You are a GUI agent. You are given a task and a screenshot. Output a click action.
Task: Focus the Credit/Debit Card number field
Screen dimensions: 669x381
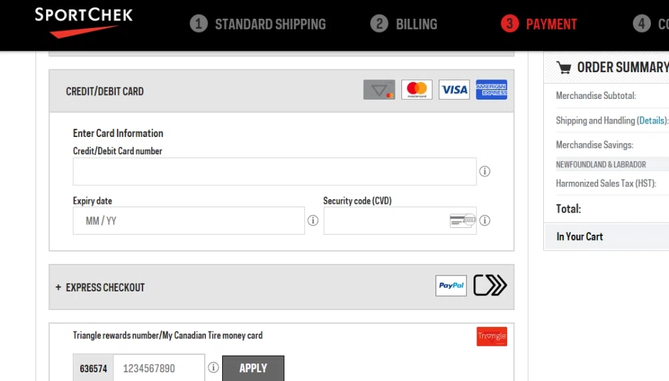point(275,171)
